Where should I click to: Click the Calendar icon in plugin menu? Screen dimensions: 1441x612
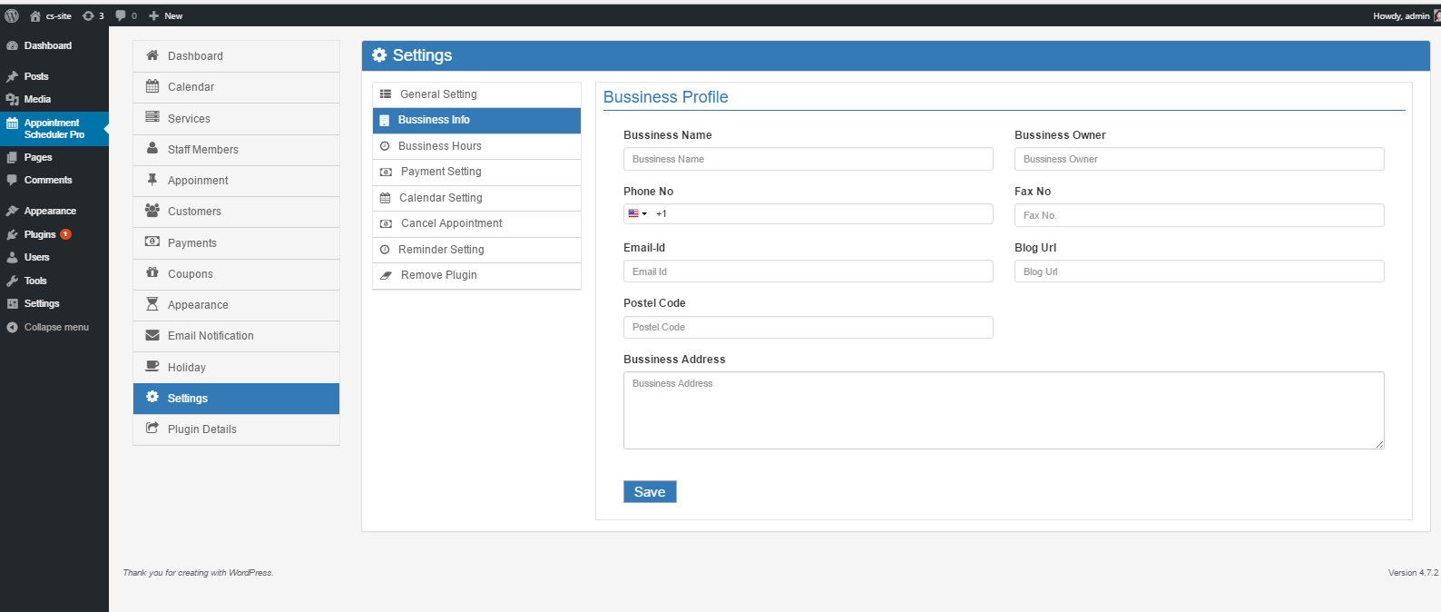pos(152,86)
